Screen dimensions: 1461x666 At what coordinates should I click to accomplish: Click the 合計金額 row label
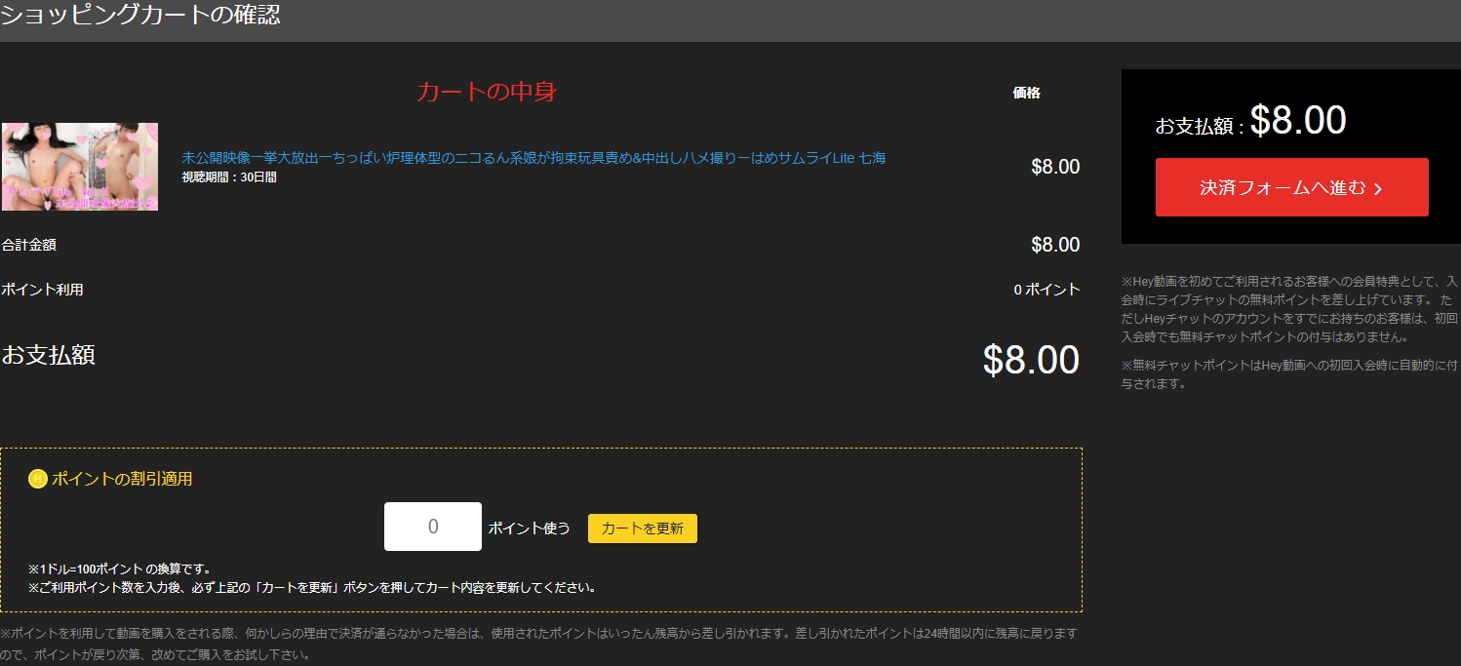(x=22, y=245)
